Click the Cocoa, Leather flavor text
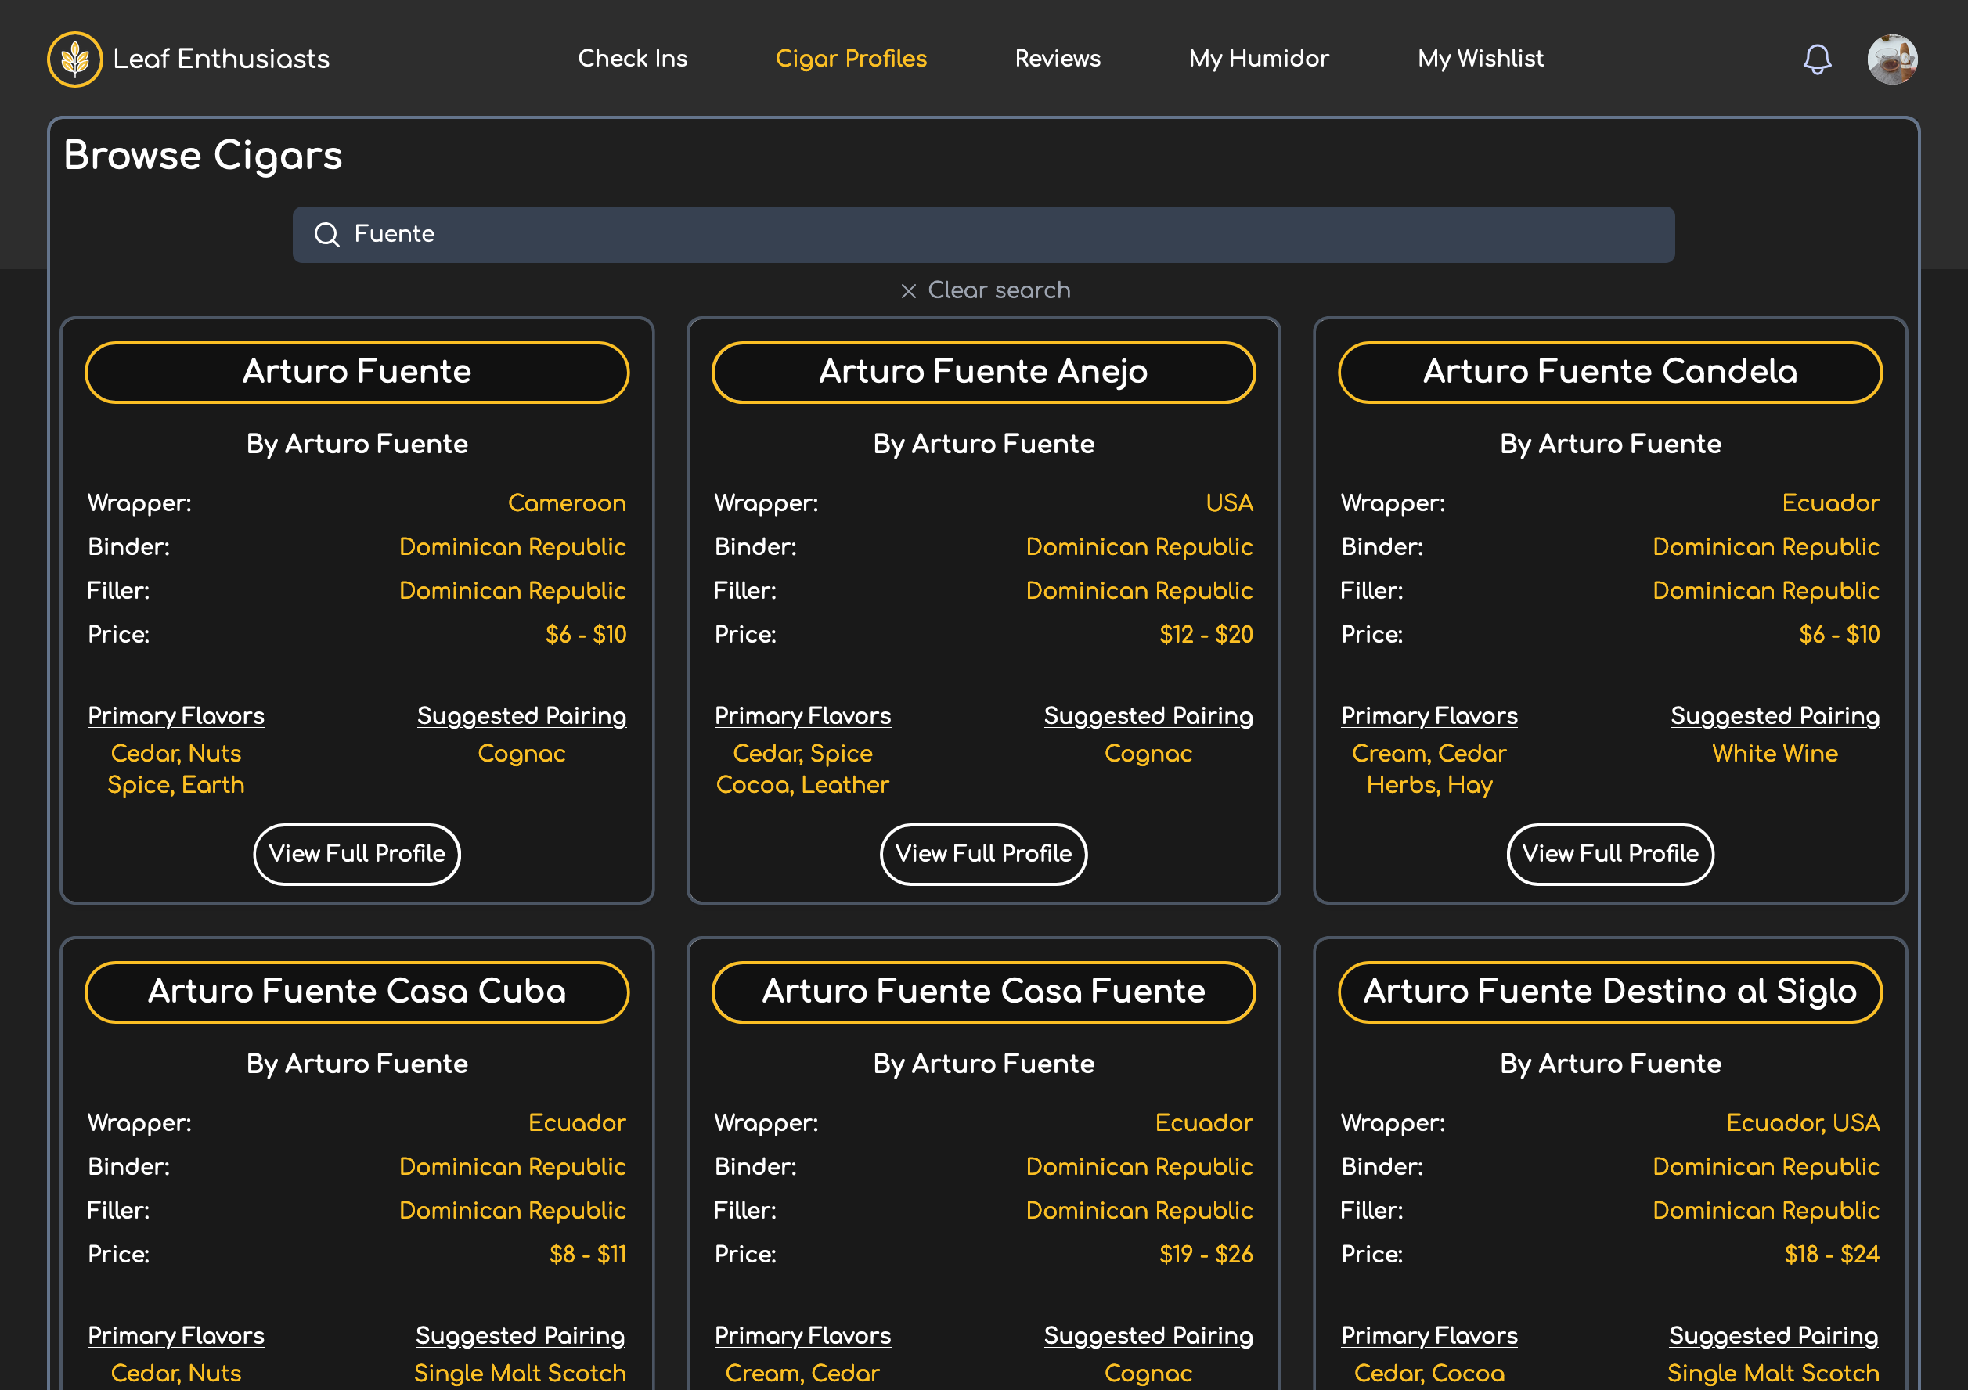1968x1390 pixels. [x=802, y=785]
